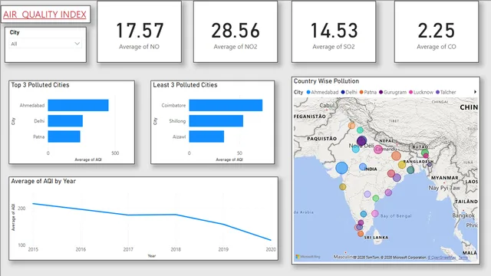Click the Top 3 Polluted Cities title

[40, 85]
